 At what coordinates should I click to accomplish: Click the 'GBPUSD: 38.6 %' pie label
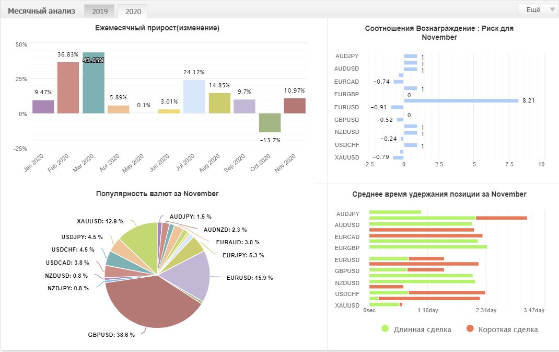coord(111,335)
